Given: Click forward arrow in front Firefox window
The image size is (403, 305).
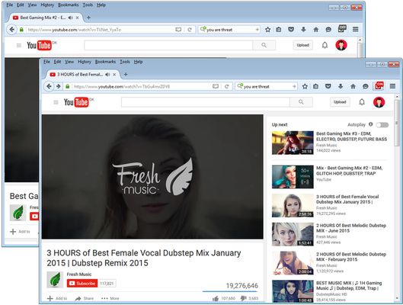Looking at the screenshot, I should pyautogui.click(x=59, y=86).
